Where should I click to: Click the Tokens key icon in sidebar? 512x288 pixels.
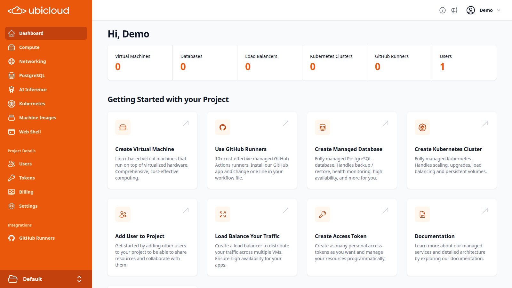[12, 178]
